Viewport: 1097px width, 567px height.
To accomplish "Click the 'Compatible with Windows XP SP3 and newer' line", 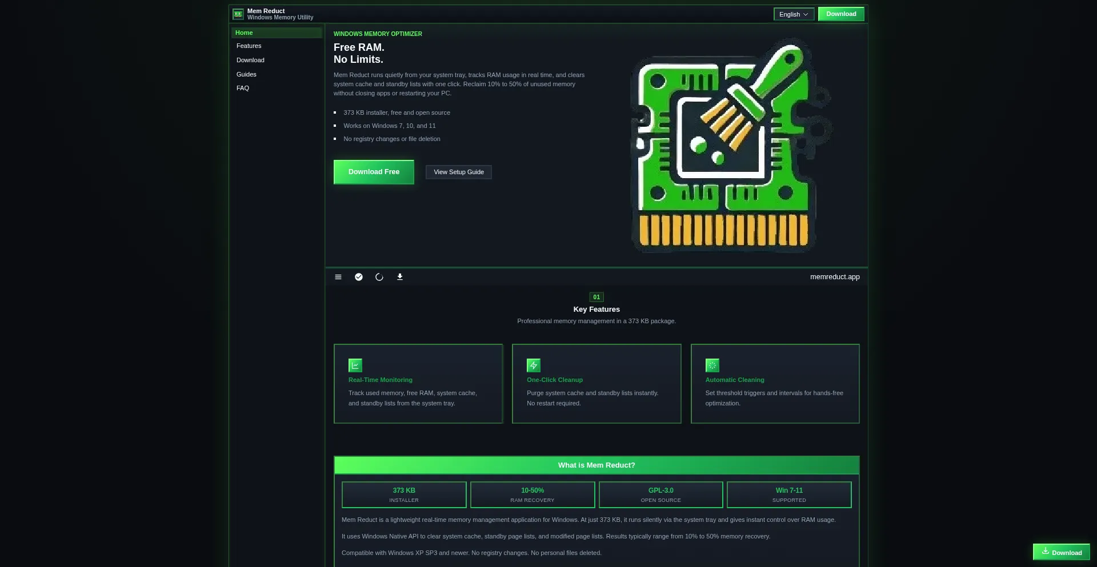I will (x=471, y=553).
